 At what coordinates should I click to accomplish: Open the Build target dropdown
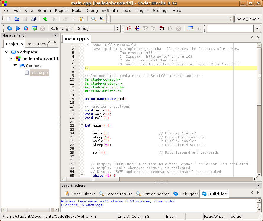pyautogui.click(x=97, y=28)
